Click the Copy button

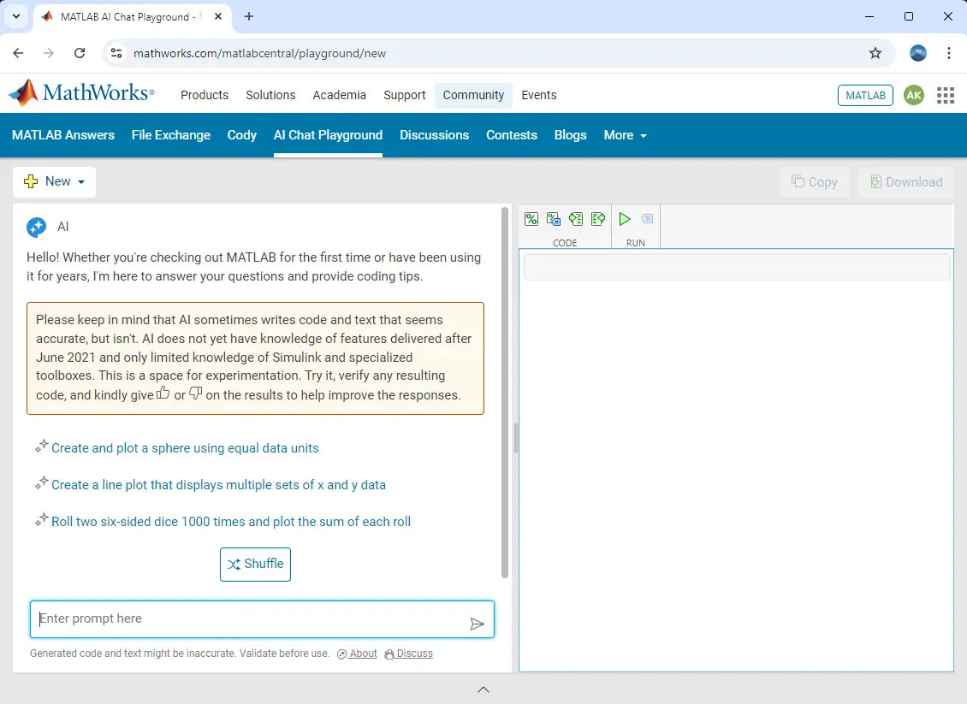point(814,182)
